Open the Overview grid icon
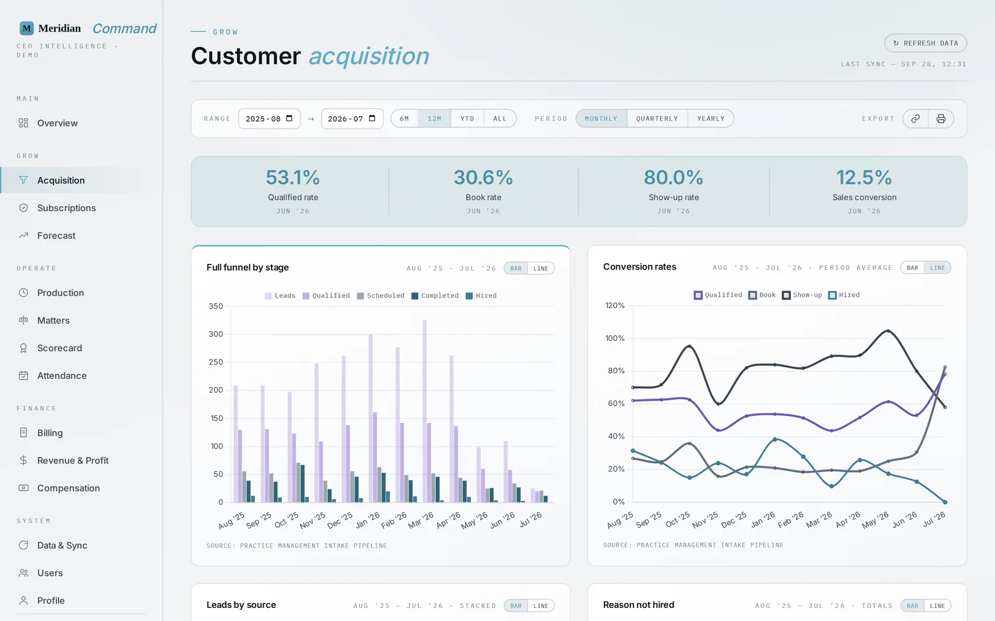Viewport: 995px width, 621px height. [x=24, y=123]
